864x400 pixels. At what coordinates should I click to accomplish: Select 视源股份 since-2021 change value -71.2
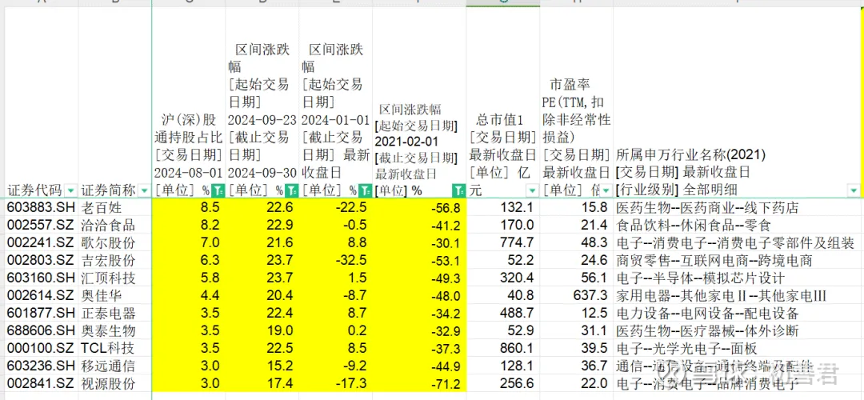pyautogui.click(x=446, y=385)
